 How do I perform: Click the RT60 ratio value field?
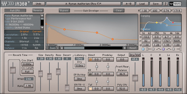(29, 86)
